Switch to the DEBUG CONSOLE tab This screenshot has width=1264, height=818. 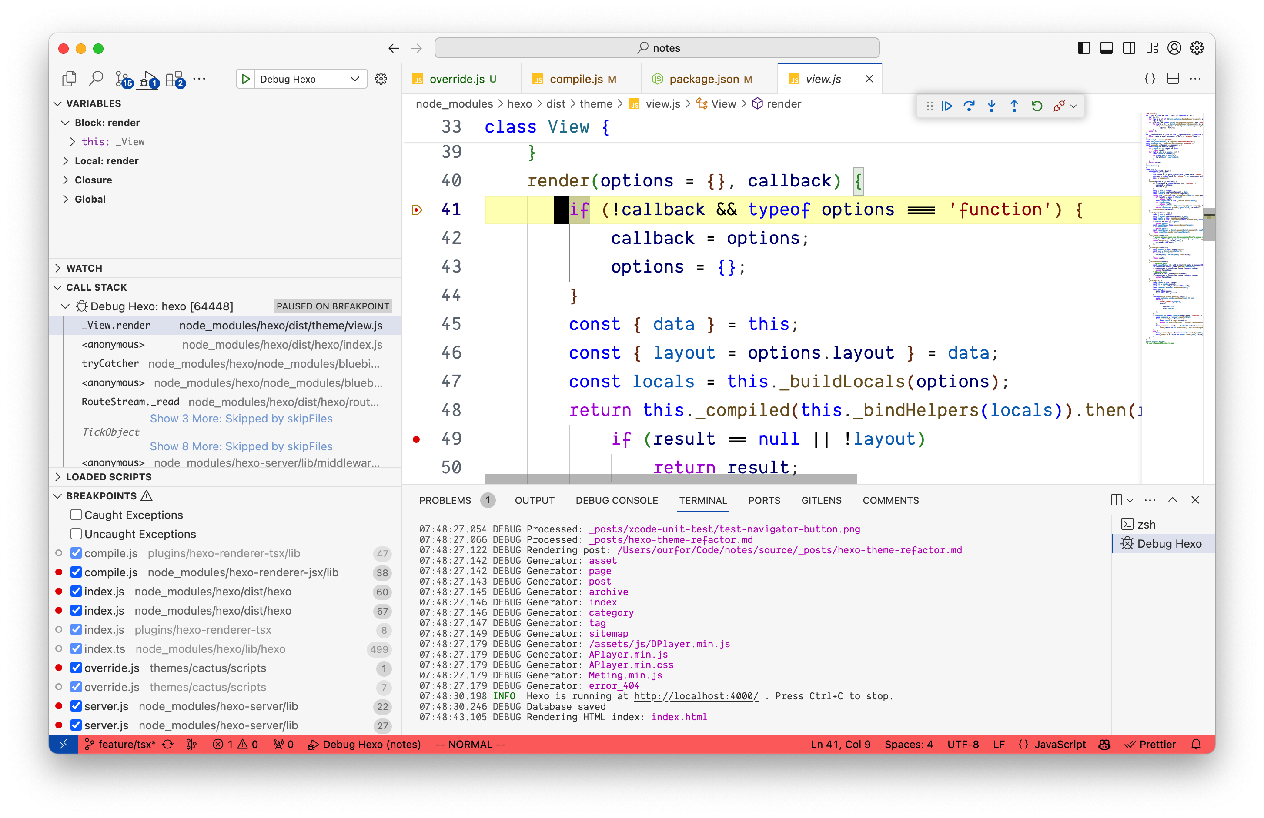coord(617,500)
